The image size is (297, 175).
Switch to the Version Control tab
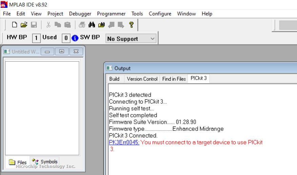(142, 79)
